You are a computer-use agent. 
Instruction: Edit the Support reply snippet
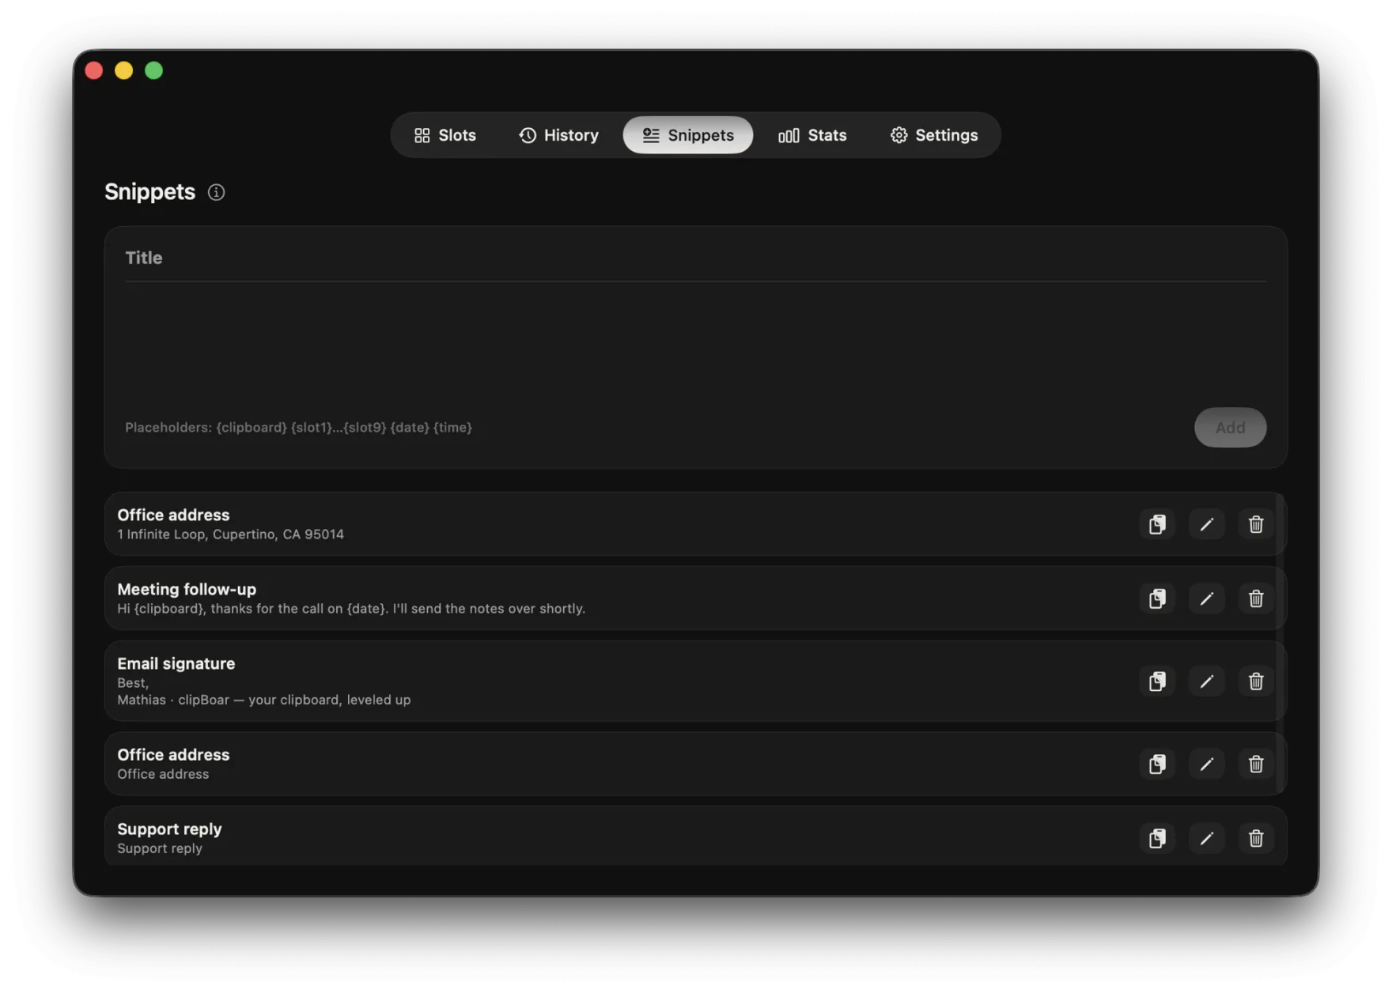point(1206,839)
